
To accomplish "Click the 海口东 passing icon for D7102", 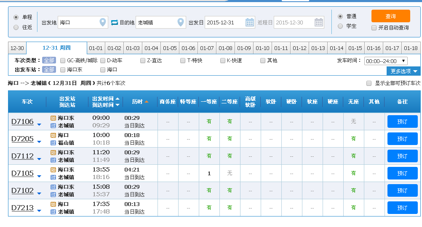I will pos(53,187).
